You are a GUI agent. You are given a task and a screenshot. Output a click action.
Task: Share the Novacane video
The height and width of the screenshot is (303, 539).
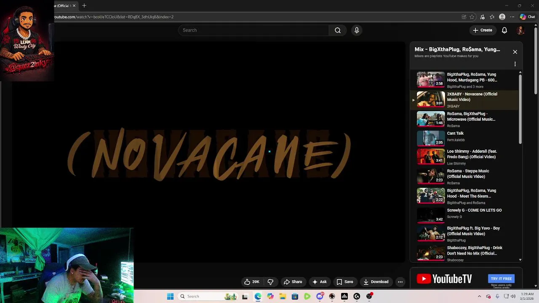click(x=293, y=282)
